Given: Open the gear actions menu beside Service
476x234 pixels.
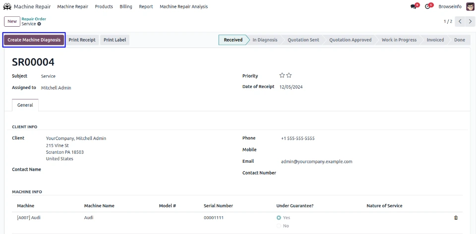Looking at the screenshot, I should 39,24.
